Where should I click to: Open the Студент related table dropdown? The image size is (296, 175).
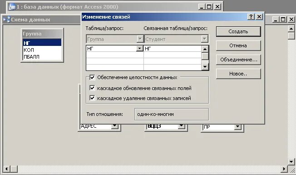point(204,39)
